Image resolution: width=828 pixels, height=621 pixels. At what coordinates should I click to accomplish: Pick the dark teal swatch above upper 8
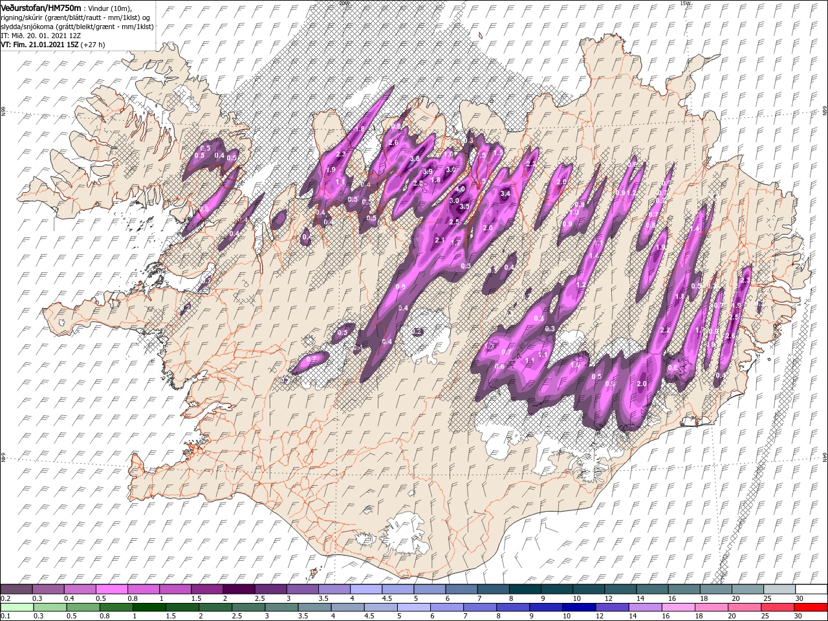[525, 589]
